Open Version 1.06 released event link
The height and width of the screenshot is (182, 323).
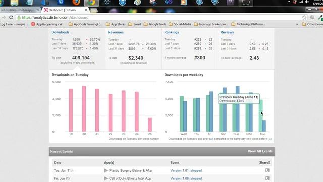point(186,178)
